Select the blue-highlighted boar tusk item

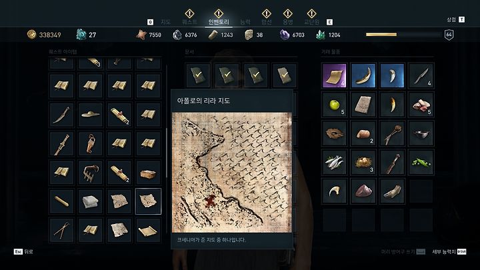(x=363, y=75)
